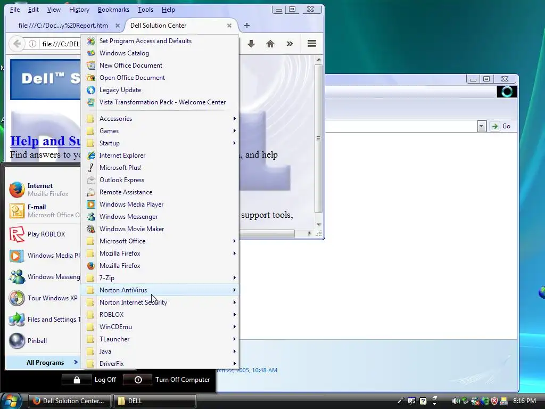Click Turn Off Computer button
Image resolution: width=545 pixels, height=409 pixels.
click(167, 380)
